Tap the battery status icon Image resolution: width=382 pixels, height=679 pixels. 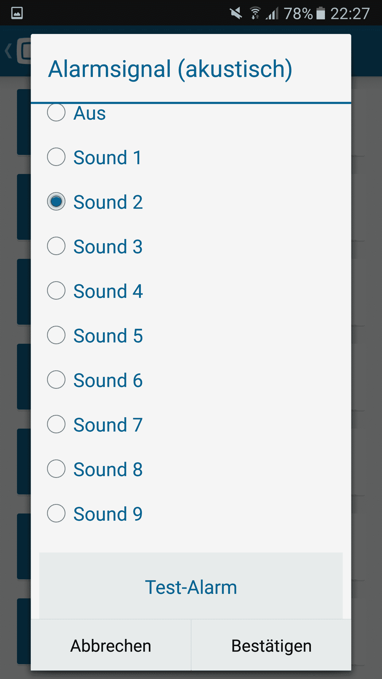[320, 13]
